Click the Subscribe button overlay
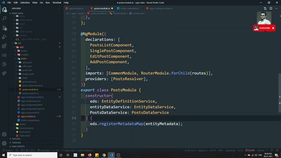The image size is (281, 158). click(264, 28)
